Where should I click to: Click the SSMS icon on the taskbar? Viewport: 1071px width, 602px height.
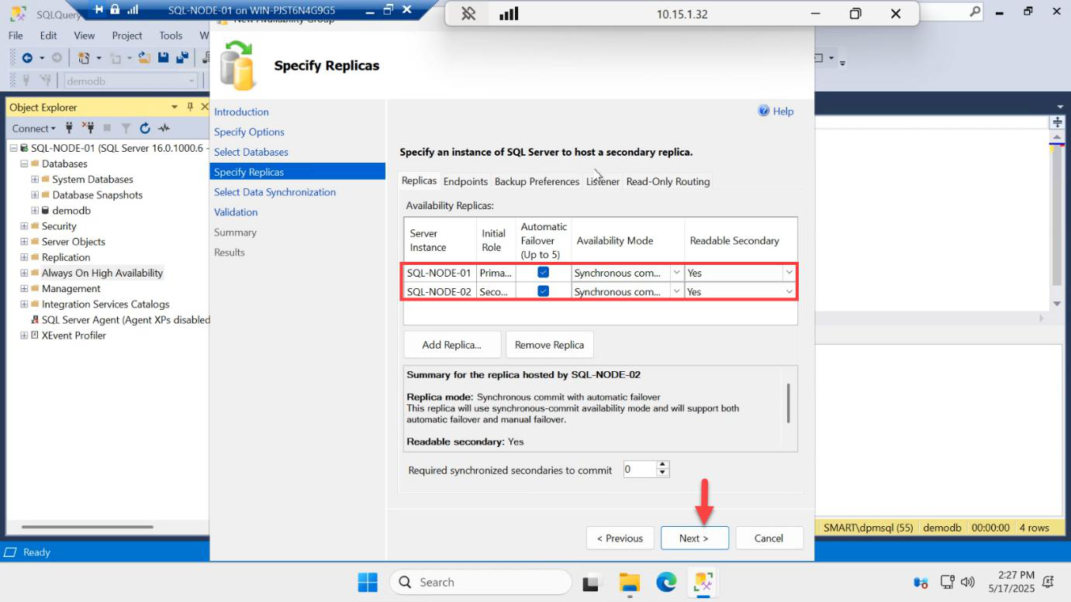click(704, 582)
